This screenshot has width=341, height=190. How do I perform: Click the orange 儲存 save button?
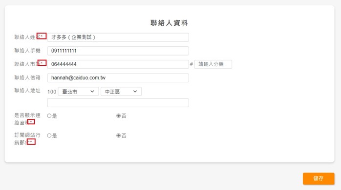pos(319,178)
